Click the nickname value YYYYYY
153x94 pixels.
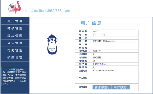tap(99, 35)
